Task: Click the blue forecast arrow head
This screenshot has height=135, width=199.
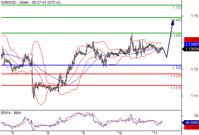Action: tap(173, 22)
